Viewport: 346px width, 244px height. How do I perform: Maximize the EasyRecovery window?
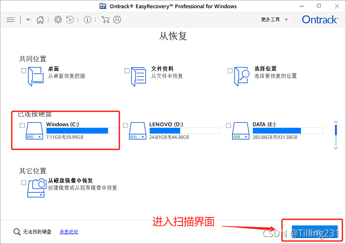319,6
